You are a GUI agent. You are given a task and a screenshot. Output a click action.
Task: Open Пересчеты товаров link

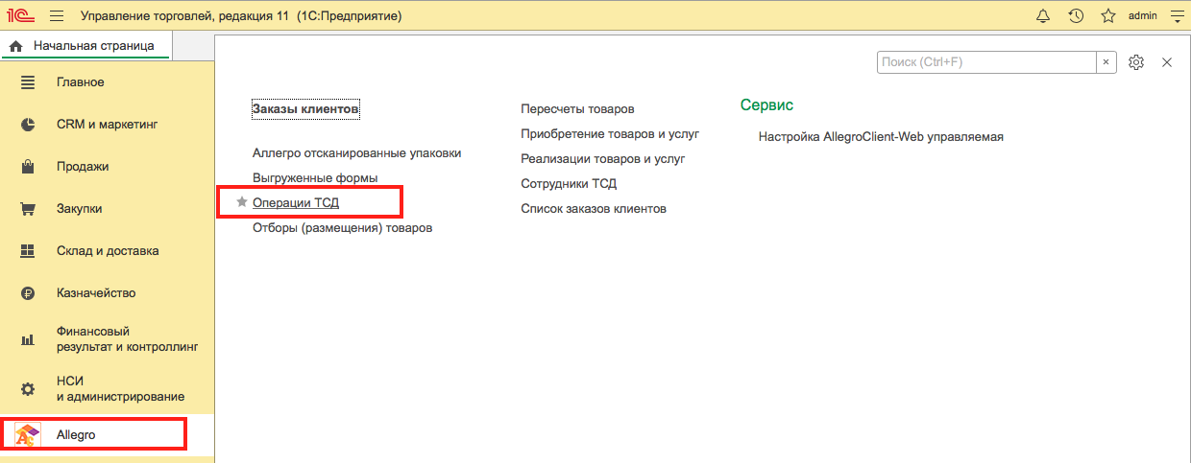[578, 109]
